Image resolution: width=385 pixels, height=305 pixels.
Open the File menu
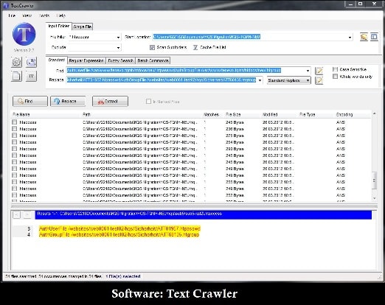(x=12, y=15)
